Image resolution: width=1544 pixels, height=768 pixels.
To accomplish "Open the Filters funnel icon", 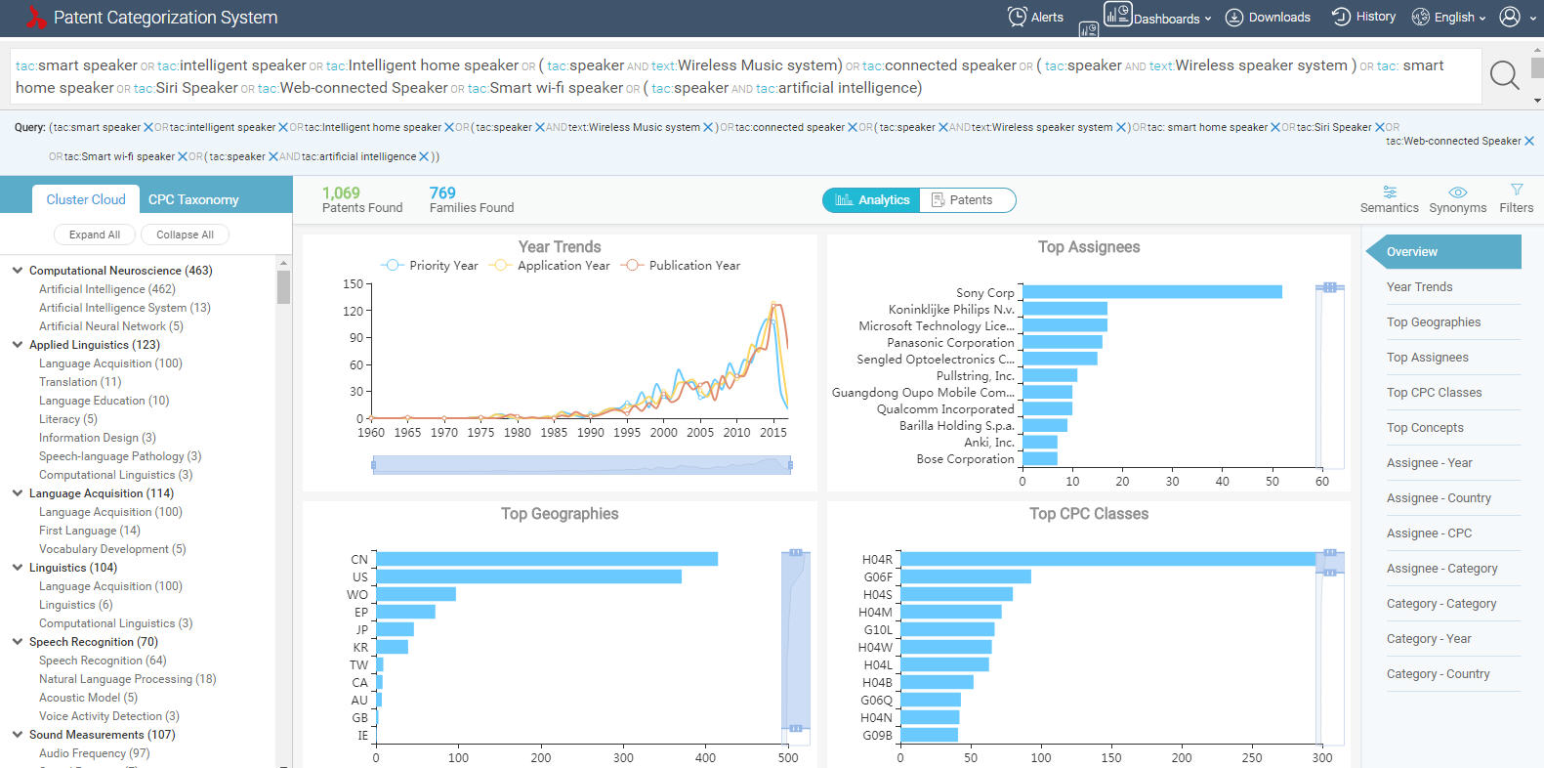I will coord(1516,191).
